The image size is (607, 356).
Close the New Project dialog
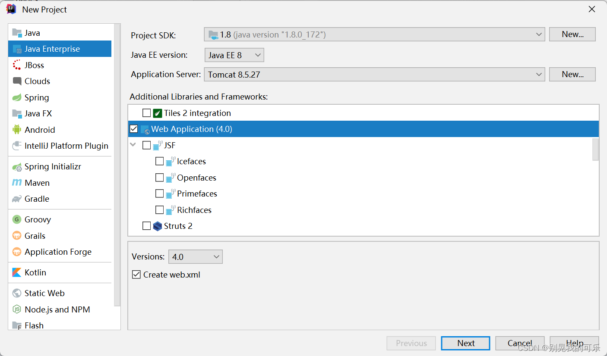[x=591, y=9]
